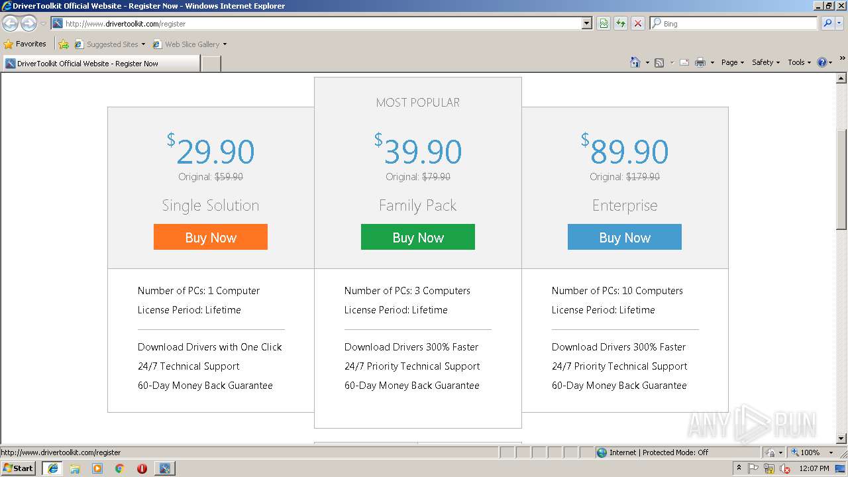Open the recent pages dropdown arrow
848x477 pixels.
tap(43, 24)
